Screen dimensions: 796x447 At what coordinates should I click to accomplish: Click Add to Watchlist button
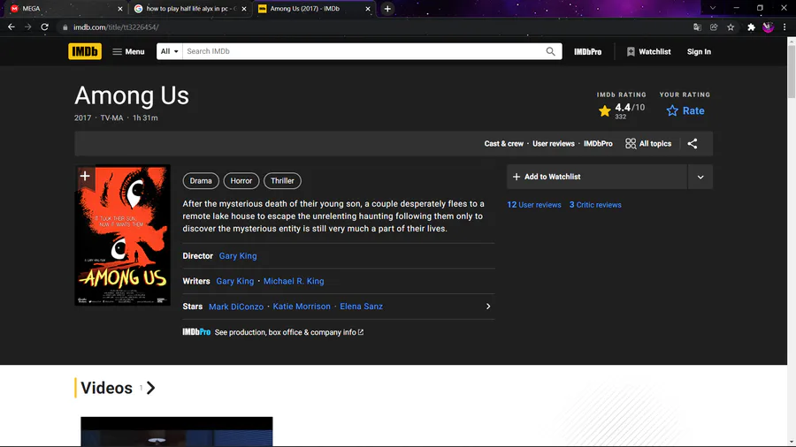point(597,177)
